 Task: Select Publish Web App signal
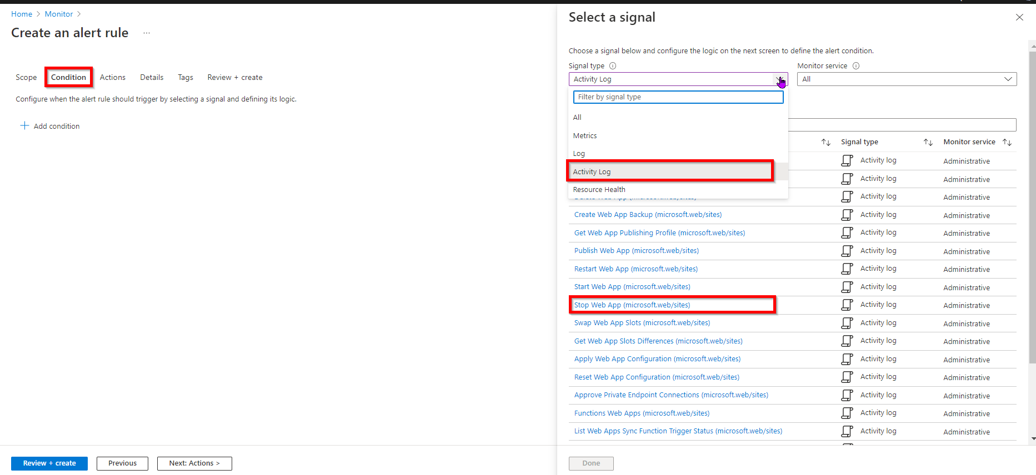(x=637, y=251)
